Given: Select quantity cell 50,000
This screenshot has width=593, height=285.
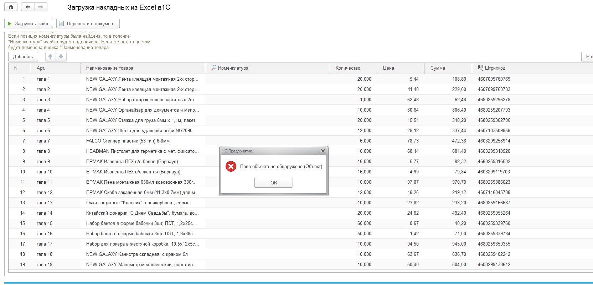Looking at the screenshot, I should [353, 233].
